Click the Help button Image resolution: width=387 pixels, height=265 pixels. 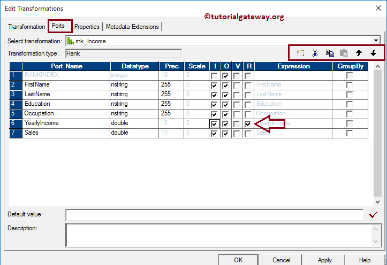point(365,260)
